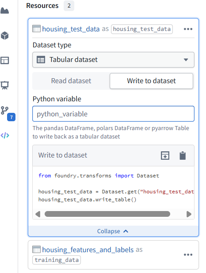
Task: Open housing_features_and_labels three-dot options menu
Action: point(188,255)
